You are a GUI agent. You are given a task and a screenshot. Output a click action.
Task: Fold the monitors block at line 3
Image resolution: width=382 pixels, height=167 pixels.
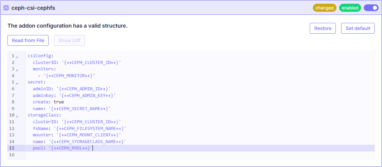pyautogui.click(x=17, y=70)
